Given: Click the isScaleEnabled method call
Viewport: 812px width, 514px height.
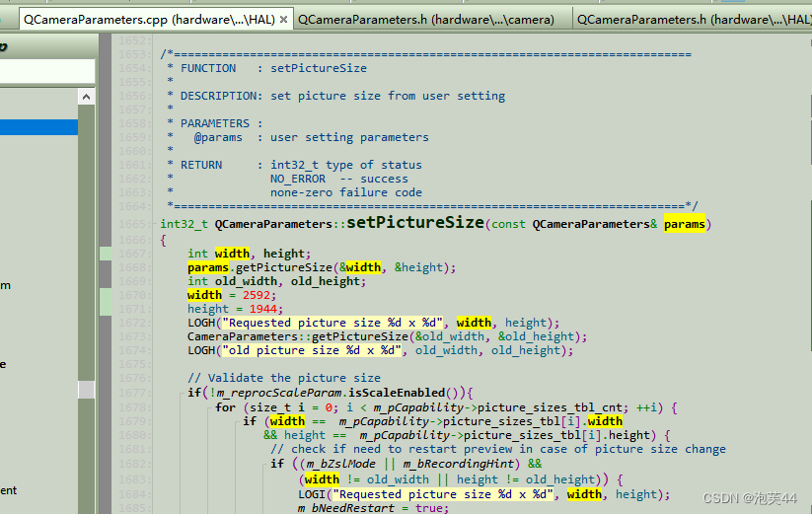Looking at the screenshot, I should (397, 393).
